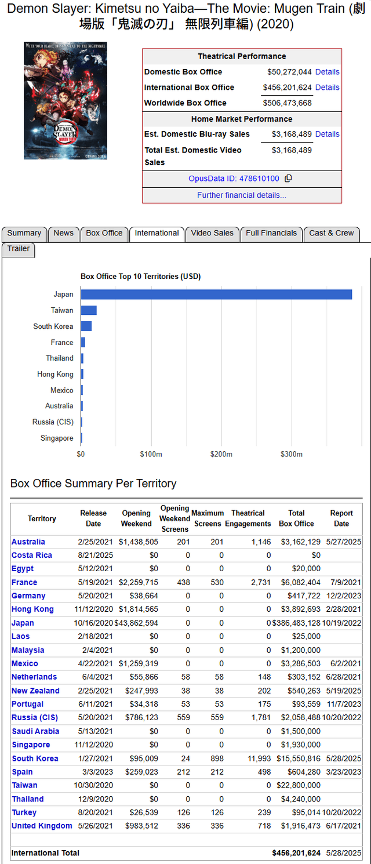The height and width of the screenshot is (864, 371).
Task: Open International Box Office details link
Action: pyautogui.click(x=327, y=88)
